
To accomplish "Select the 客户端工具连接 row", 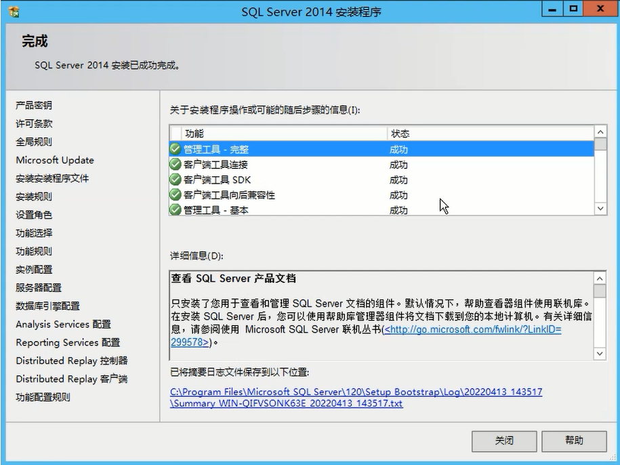I will pyautogui.click(x=381, y=165).
